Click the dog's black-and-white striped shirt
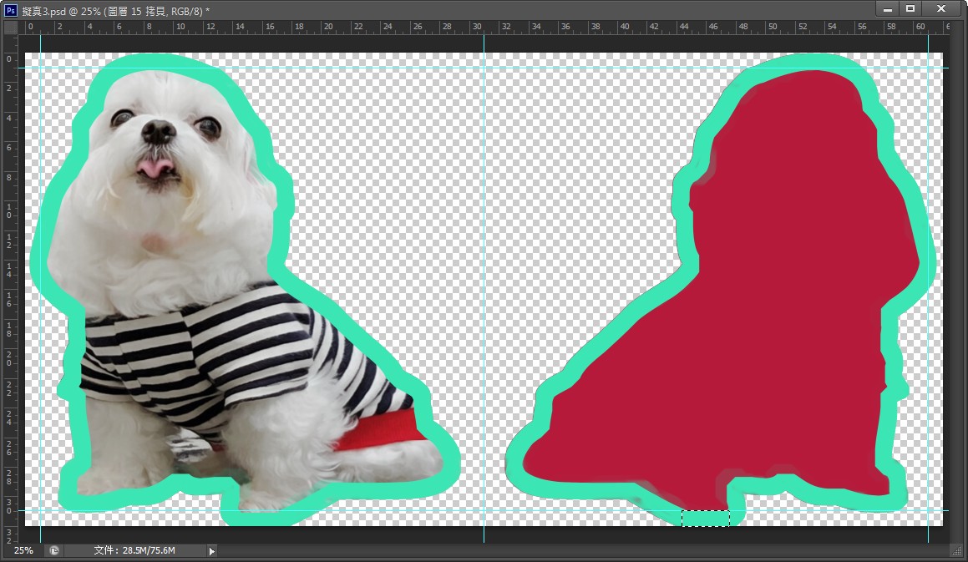 pos(234,351)
